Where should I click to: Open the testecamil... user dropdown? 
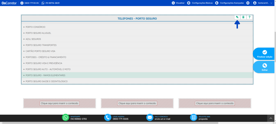[265, 3]
